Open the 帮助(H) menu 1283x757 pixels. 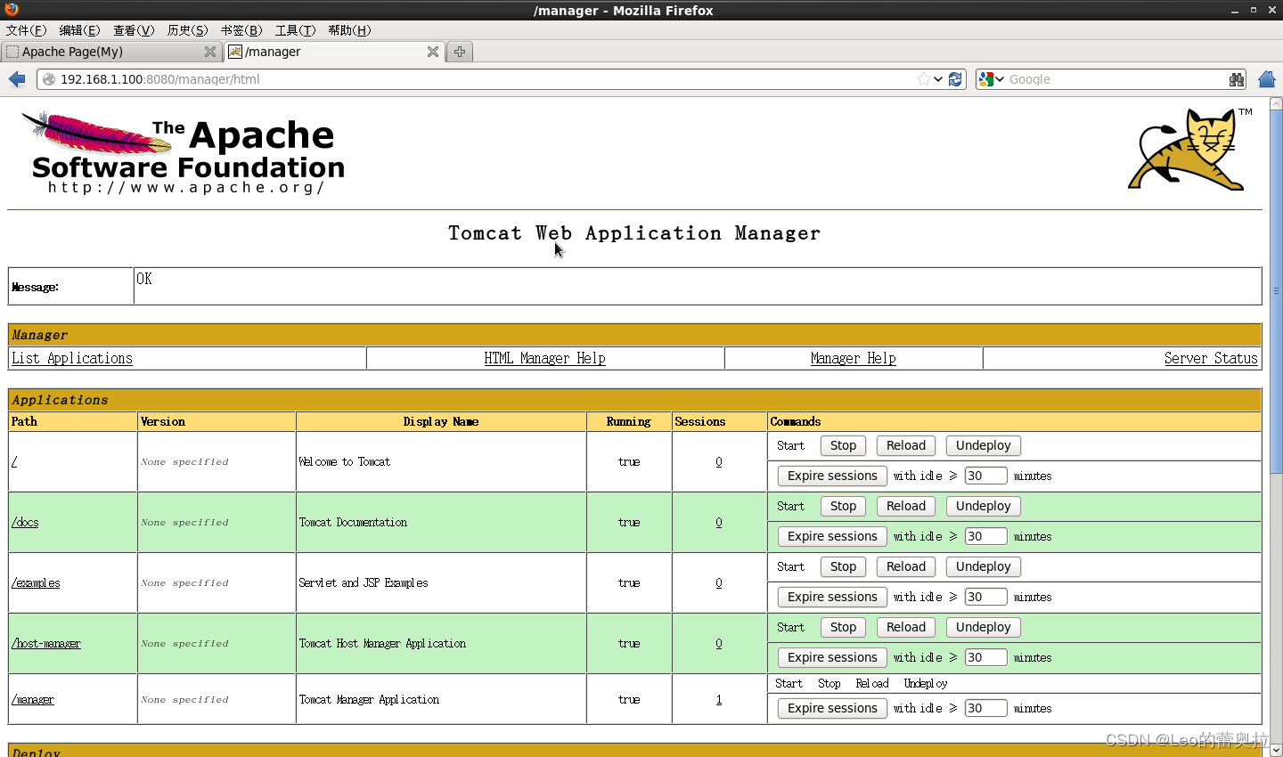tap(349, 30)
